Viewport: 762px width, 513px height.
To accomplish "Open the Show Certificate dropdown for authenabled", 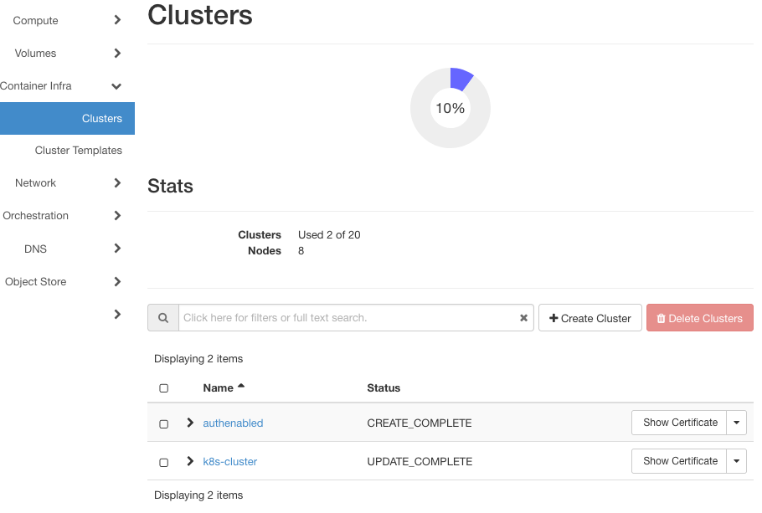I will tap(736, 423).
